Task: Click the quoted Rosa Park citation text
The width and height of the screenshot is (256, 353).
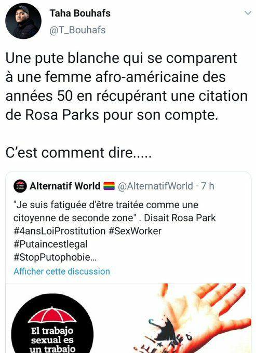Action: (115, 211)
